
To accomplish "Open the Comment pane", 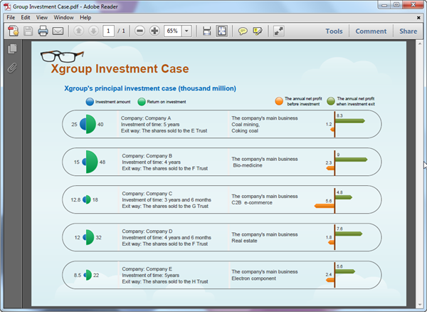I will pyautogui.click(x=371, y=31).
